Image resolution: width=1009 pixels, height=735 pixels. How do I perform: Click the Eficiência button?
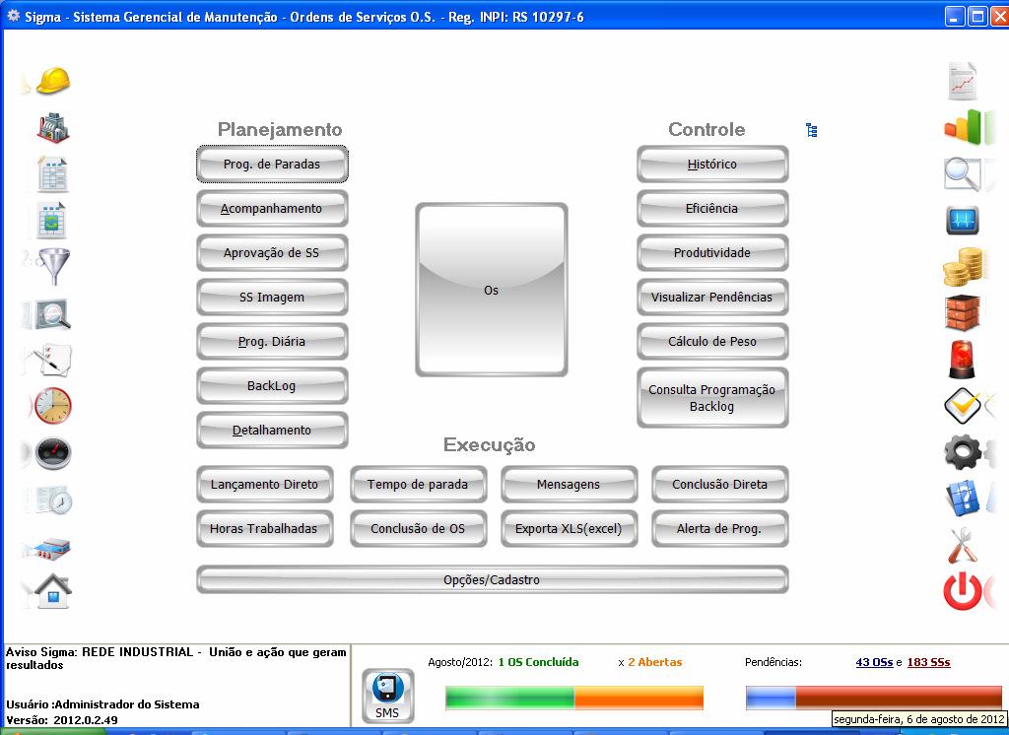711,209
